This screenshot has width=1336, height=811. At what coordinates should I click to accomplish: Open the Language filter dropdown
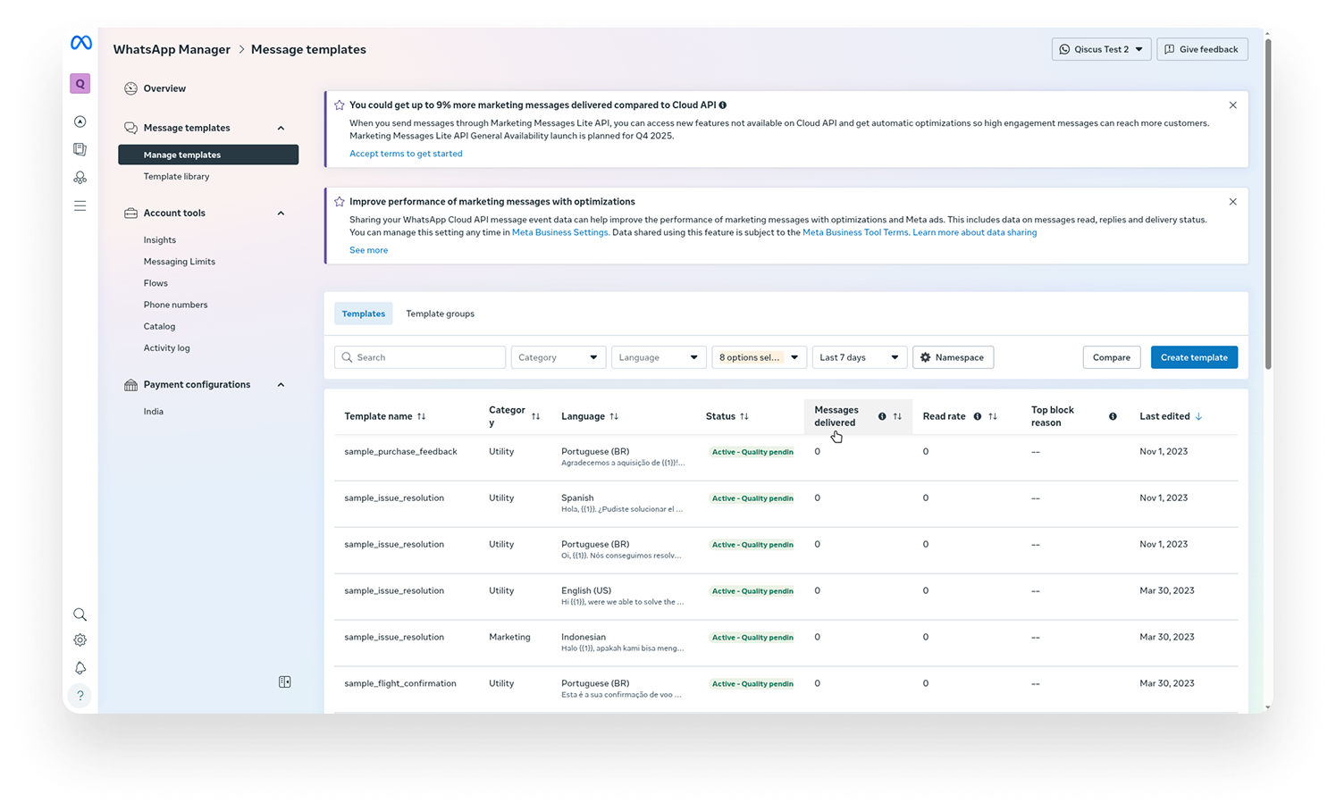[658, 357]
